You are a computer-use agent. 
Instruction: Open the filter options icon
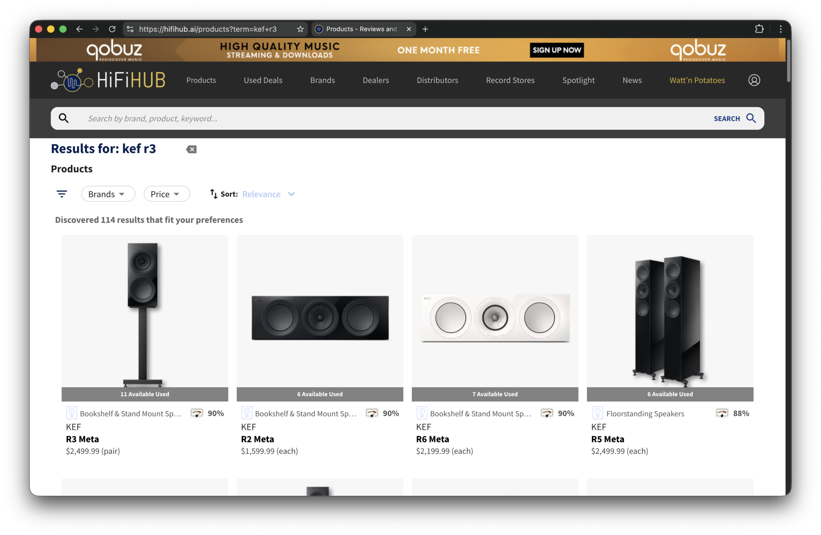coord(62,194)
